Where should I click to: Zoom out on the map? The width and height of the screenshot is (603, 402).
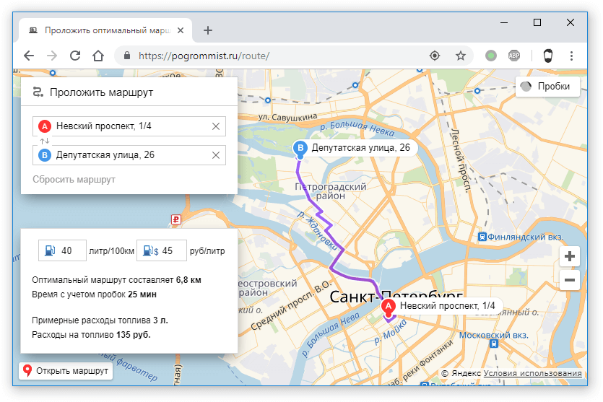pyautogui.click(x=570, y=280)
